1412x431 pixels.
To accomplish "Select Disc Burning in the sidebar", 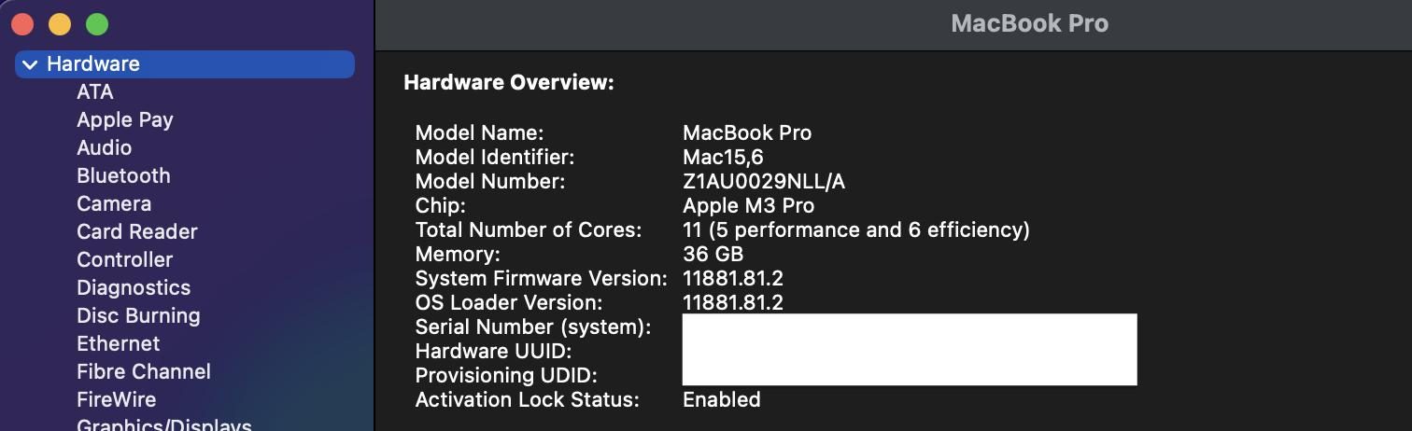I will (138, 315).
